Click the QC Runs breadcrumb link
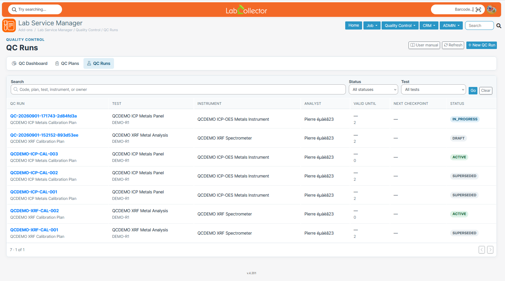The image size is (505, 281). (111, 30)
